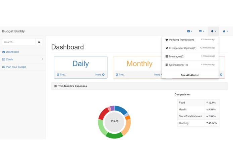
Task: Select the light green donut segment
Action: [x=102, y=128]
